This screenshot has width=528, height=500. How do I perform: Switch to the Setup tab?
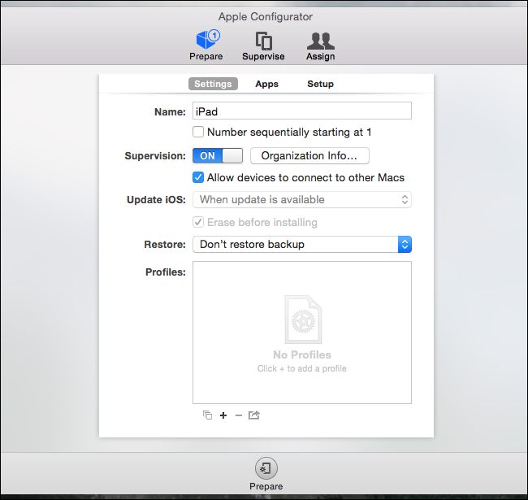click(x=320, y=84)
